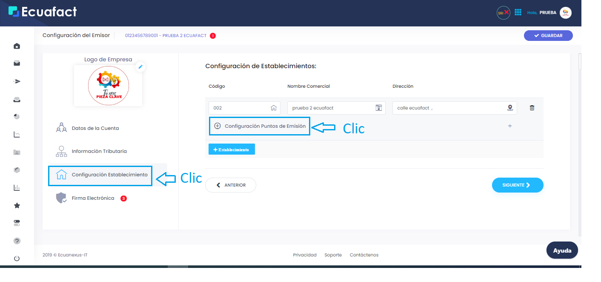This screenshot has height=282, width=601.
Task: Edit the company logo with the pencil icon
Action: tap(140, 67)
